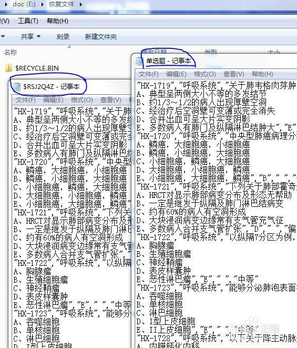Click line A、吞噬细胞 in 单选题 window

pos(160,296)
